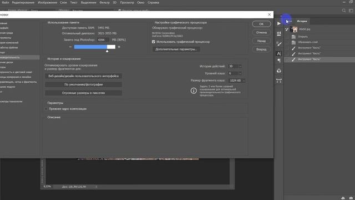Open the status bar arrow in document window
Screen dimensions: 355x200
click(96, 187)
